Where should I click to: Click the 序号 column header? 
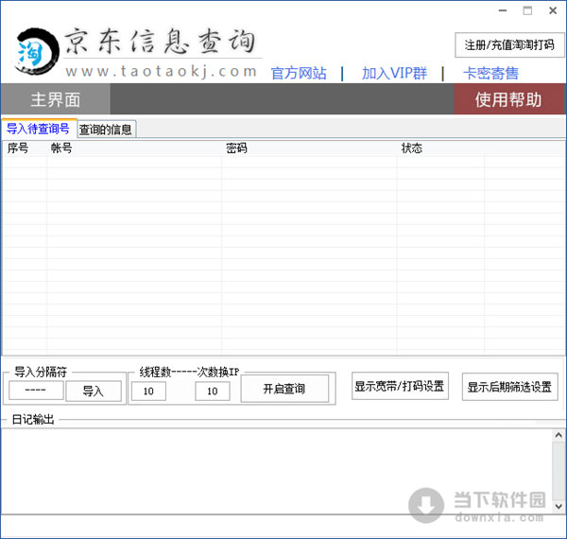point(25,148)
